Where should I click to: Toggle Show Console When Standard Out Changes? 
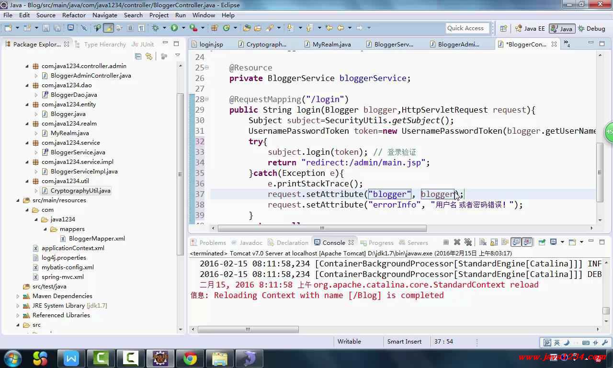(x=516, y=242)
